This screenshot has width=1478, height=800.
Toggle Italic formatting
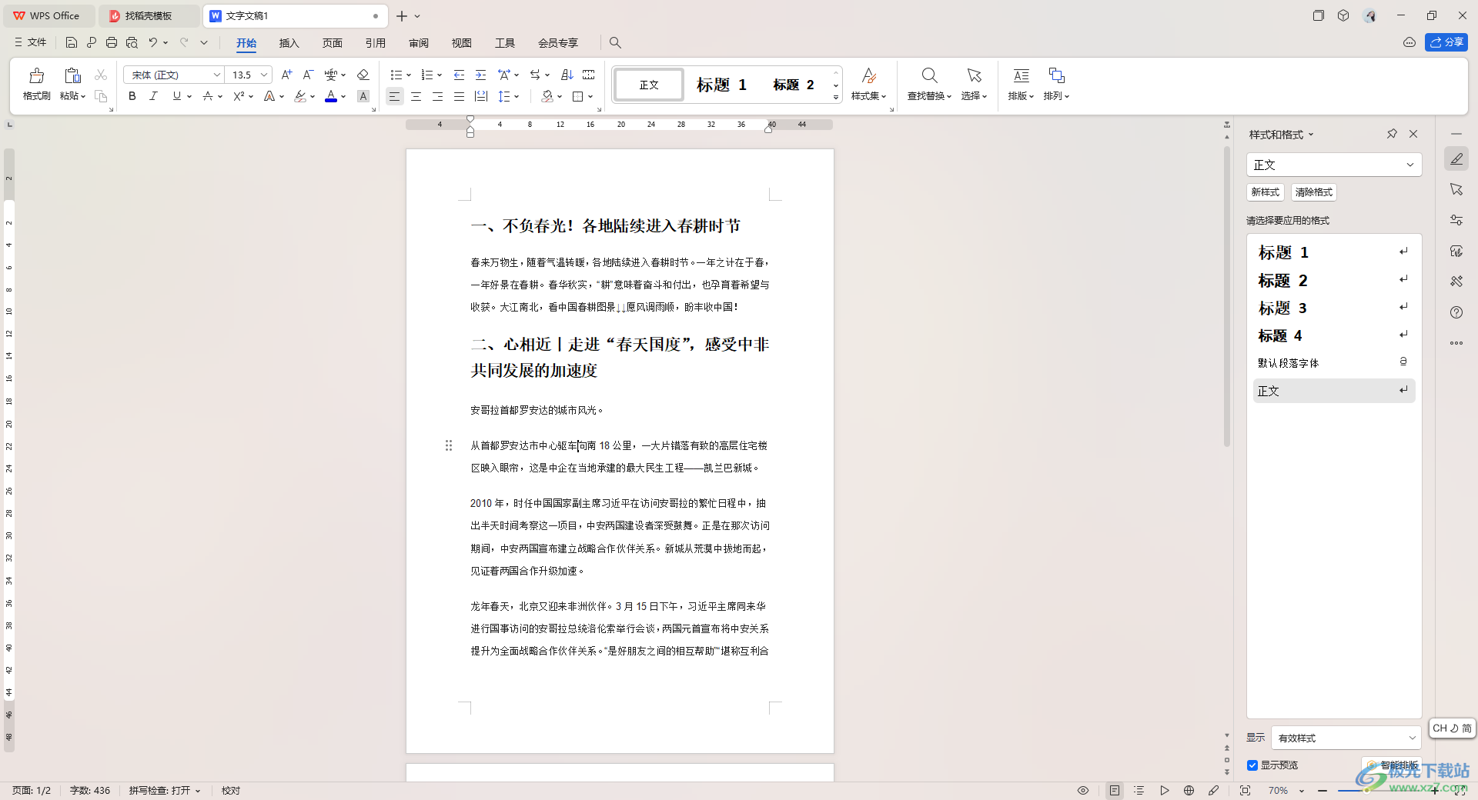[x=153, y=96]
